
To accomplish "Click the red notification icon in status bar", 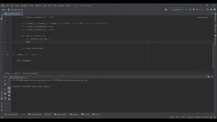I will [x=214, y=117].
